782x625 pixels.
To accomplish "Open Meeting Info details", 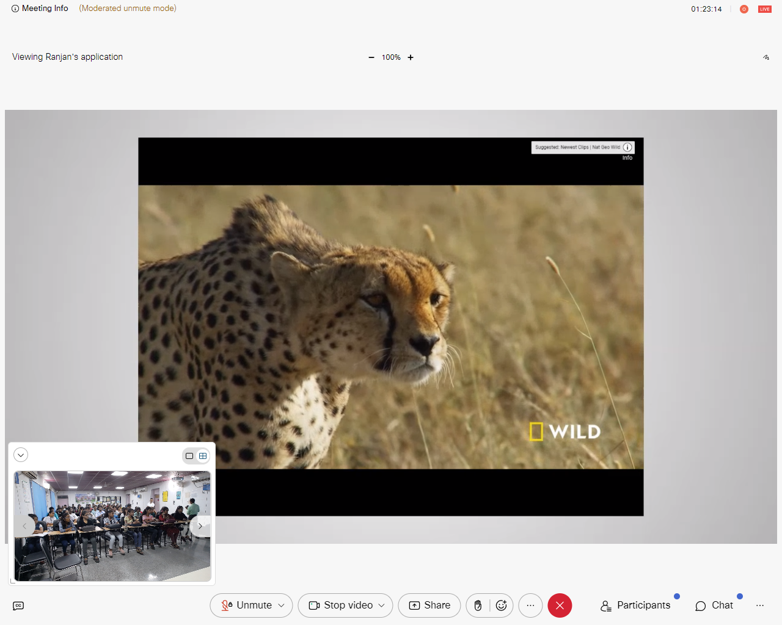I will [40, 9].
